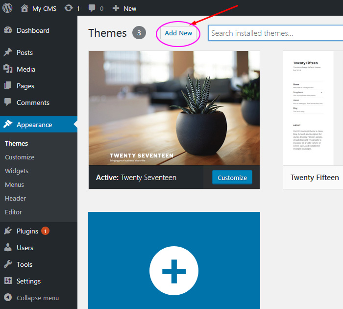This screenshot has width=343, height=309.
Task: Click the Twenty Fifteen theme name
Action: point(315,178)
